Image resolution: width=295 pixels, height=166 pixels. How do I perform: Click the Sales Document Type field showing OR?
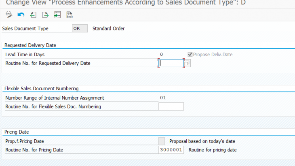[79, 29]
